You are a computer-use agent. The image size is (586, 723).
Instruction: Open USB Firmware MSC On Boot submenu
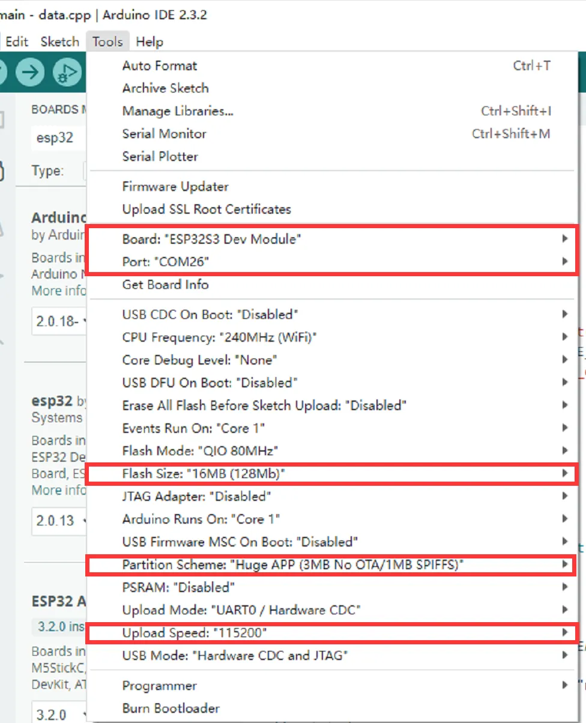(333, 542)
